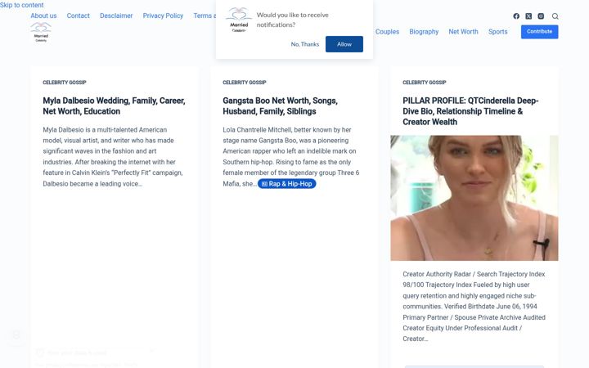Screen dimensions: 589x368
Task: Click Celebrity Gossip label above Gangsta Boo
Action: (244, 83)
